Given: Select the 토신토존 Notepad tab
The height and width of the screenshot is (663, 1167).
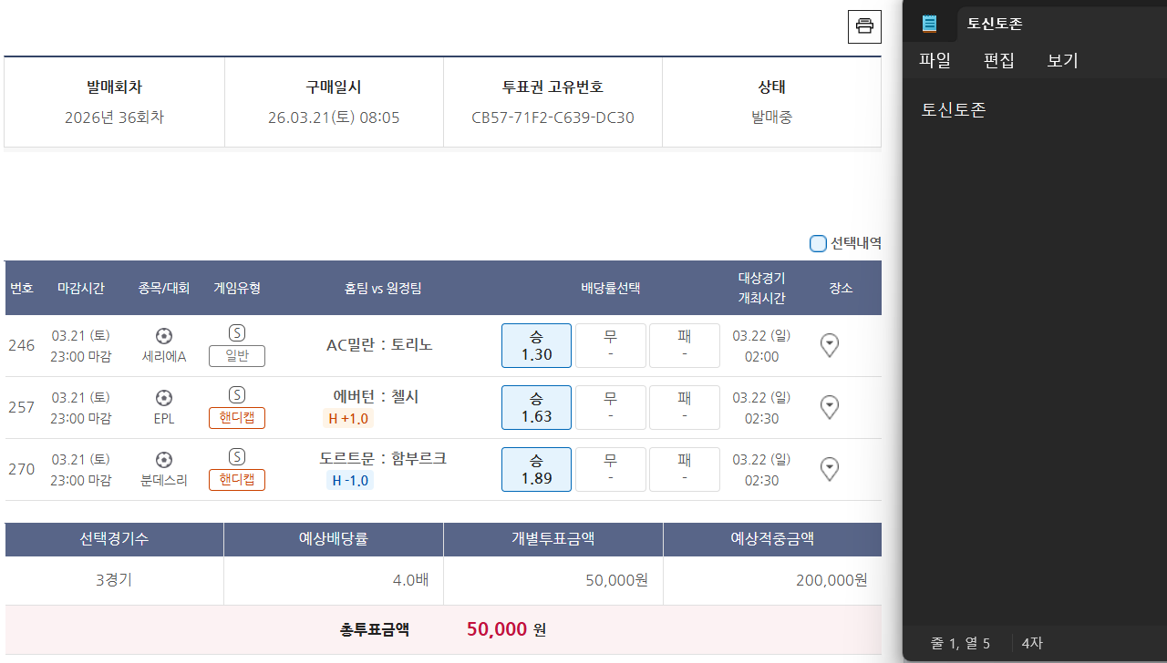Looking at the screenshot, I should (x=995, y=24).
